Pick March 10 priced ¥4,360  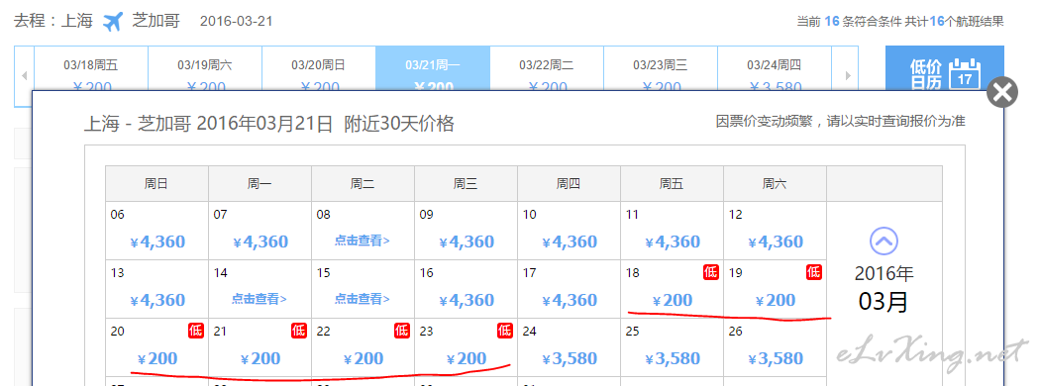570,231
